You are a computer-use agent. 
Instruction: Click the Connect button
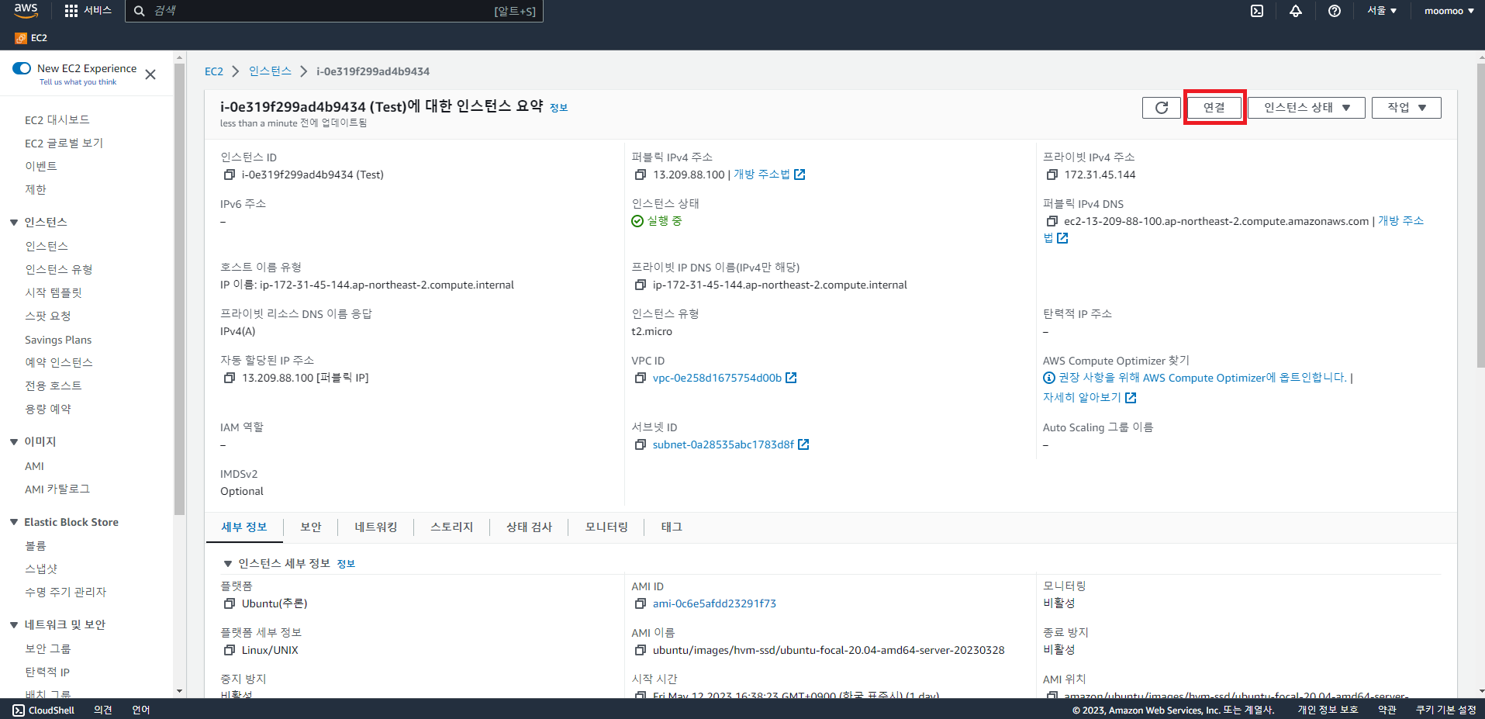pyautogui.click(x=1214, y=108)
